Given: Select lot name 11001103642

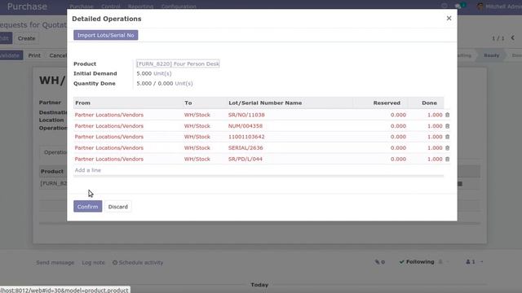Looking at the screenshot, I should point(246,137).
